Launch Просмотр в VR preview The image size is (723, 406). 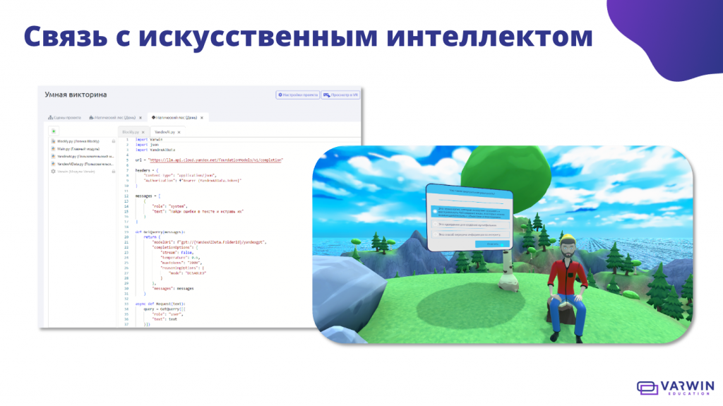pyautogui.click(x=340, y=95)
